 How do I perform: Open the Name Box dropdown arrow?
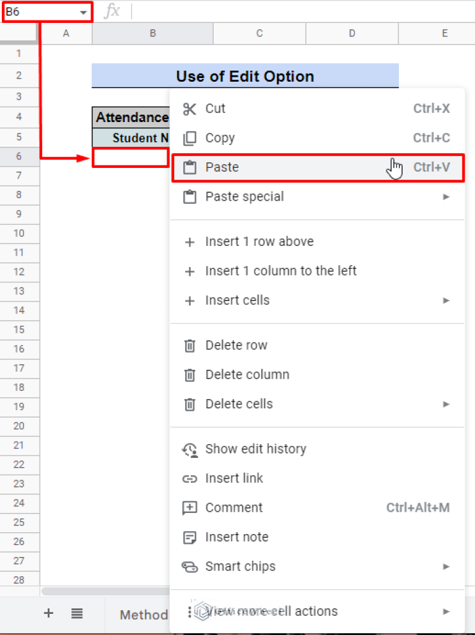point(83,11)
